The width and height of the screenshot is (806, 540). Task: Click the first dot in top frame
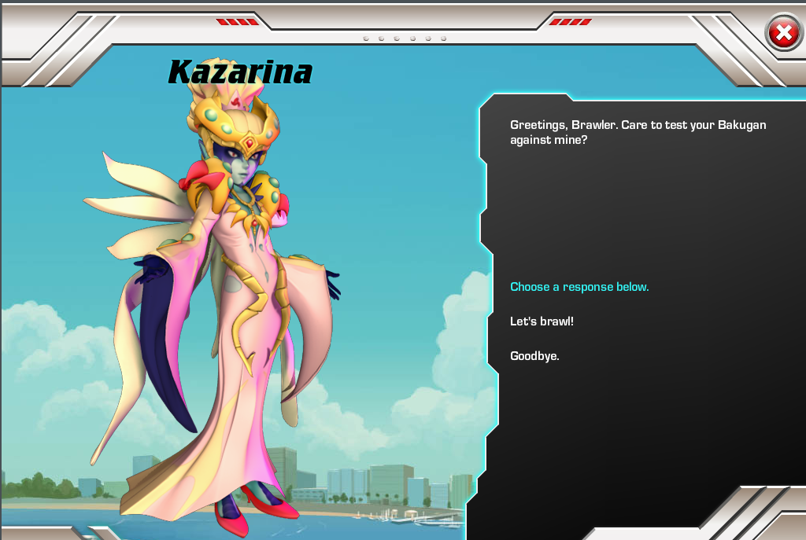[x=366, y=38]
